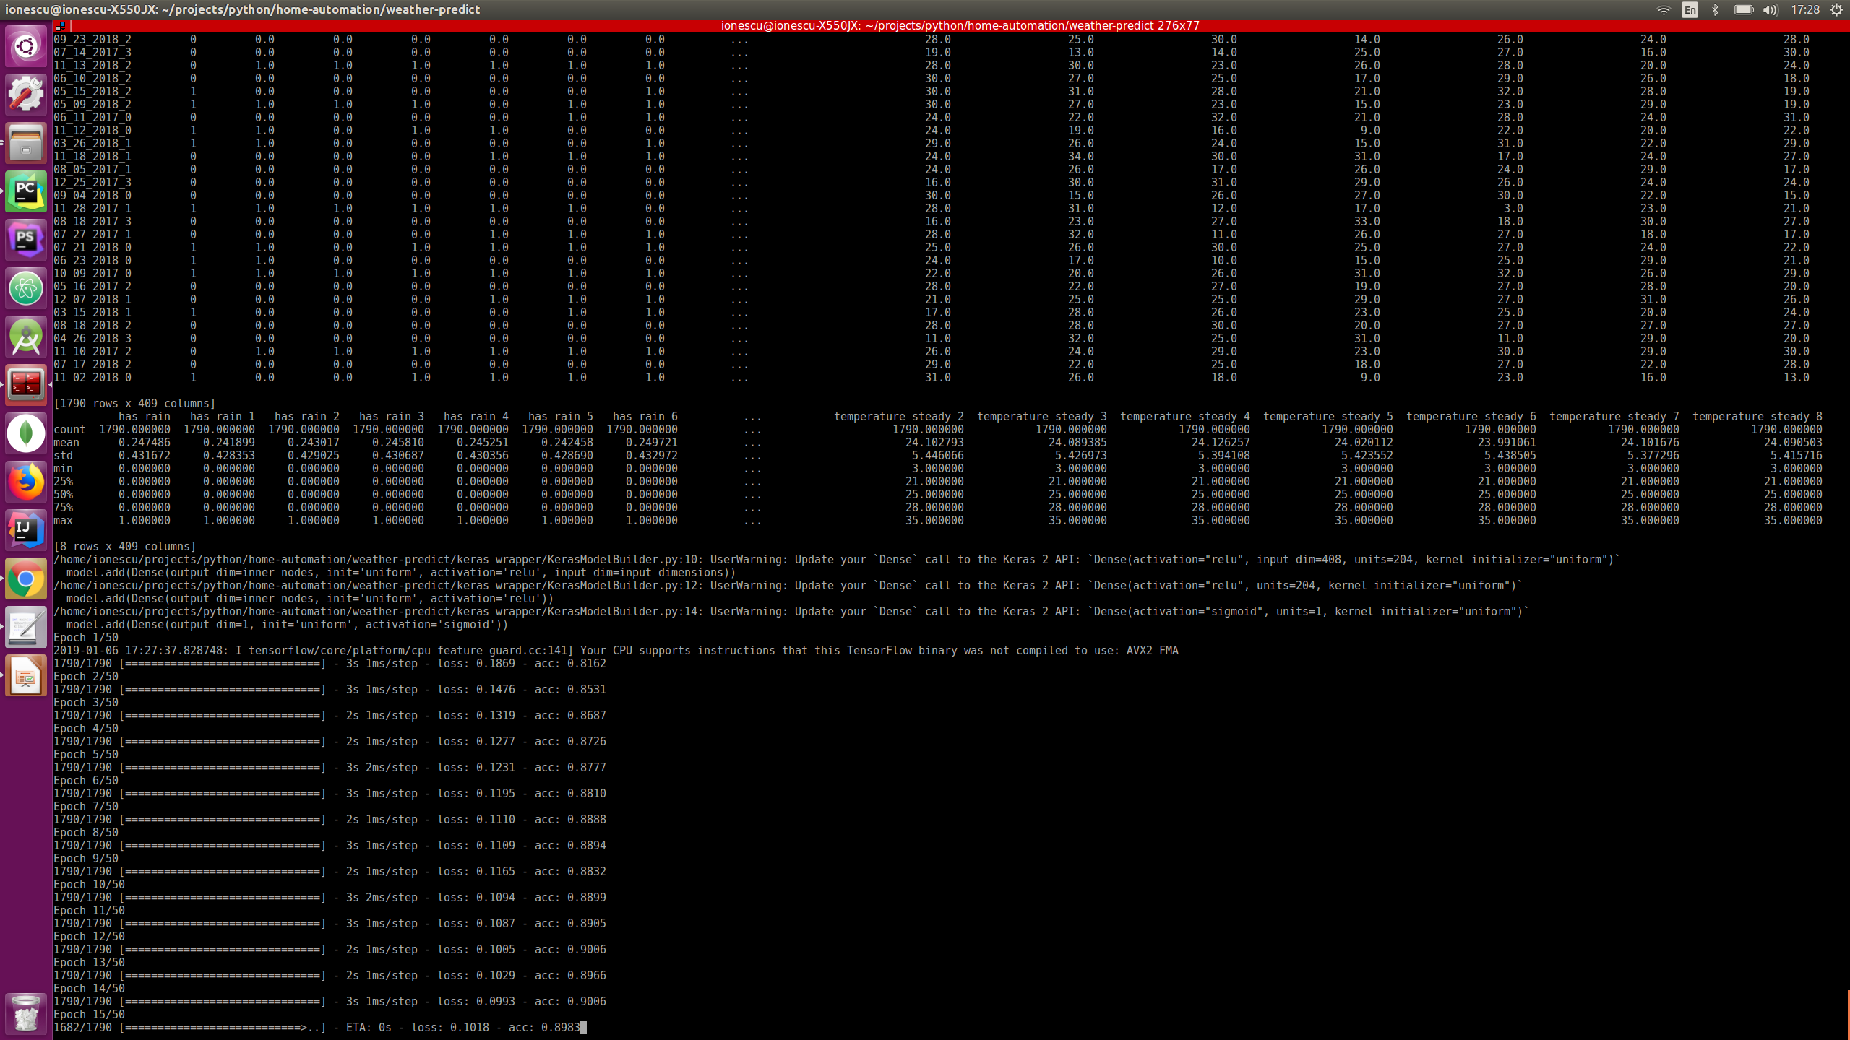Open LibreOffice Impress from the dock

click(26, 675)
